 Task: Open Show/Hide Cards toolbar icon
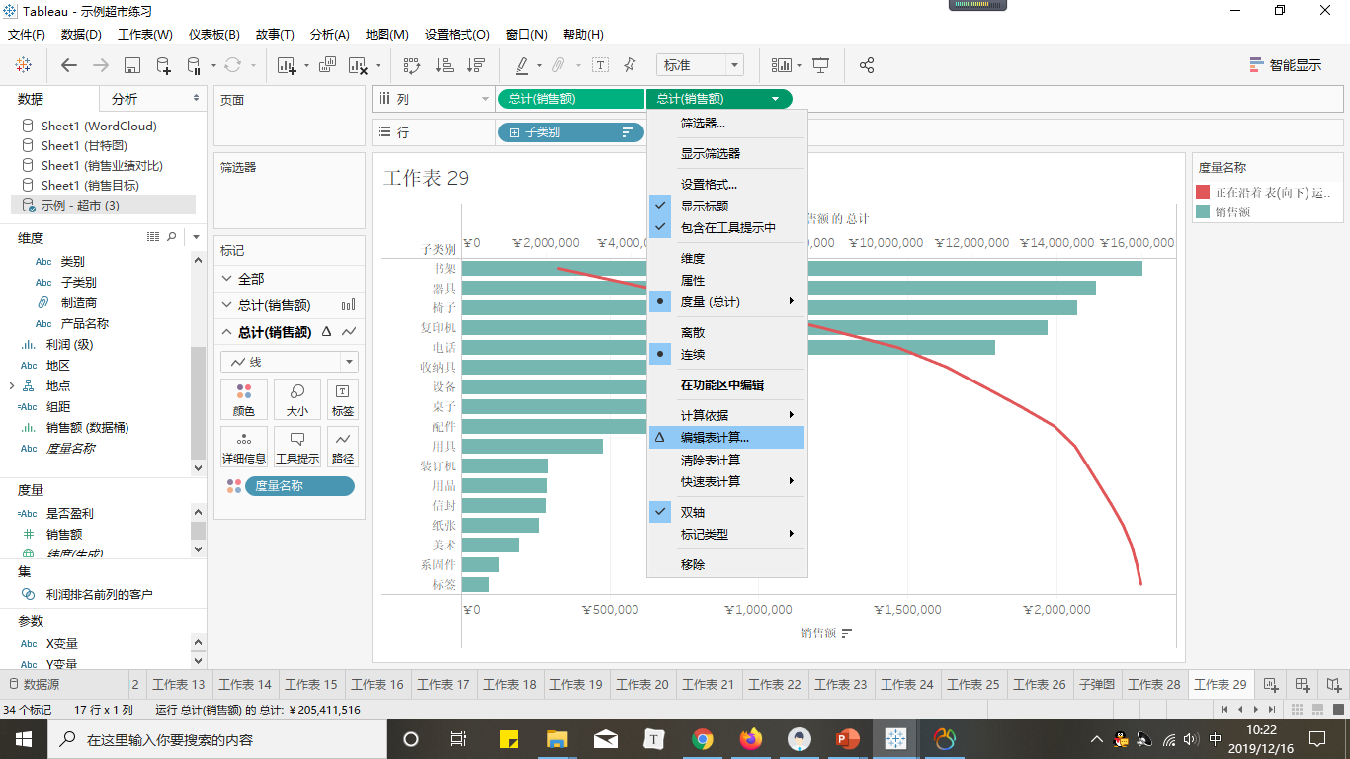783,65
